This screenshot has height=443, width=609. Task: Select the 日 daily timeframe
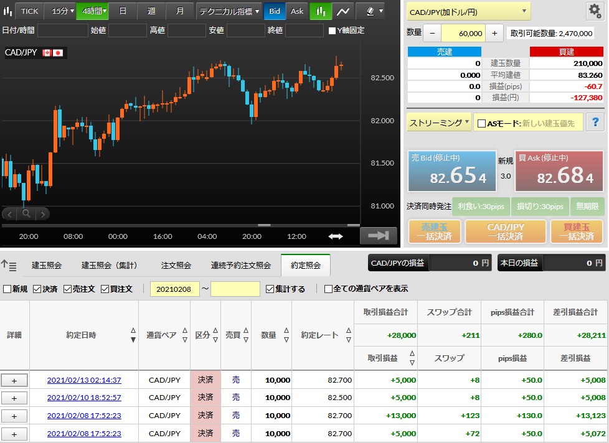click(x=123, y=11)
